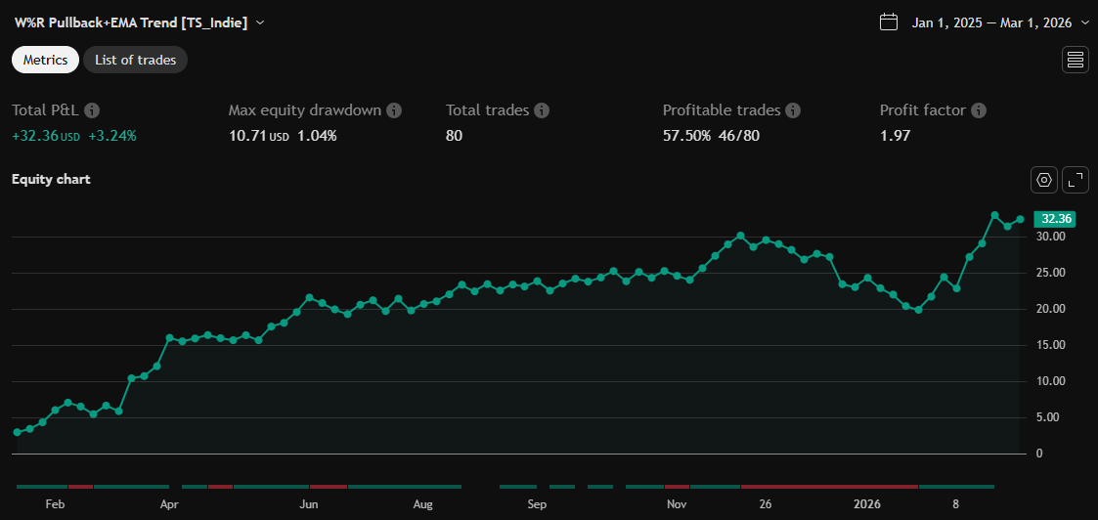The height and width of the screenshot is (520, 1098).
Task: Click the Jan 1, 2025 — Mar 1, 2026 date range
Action: 991,22
